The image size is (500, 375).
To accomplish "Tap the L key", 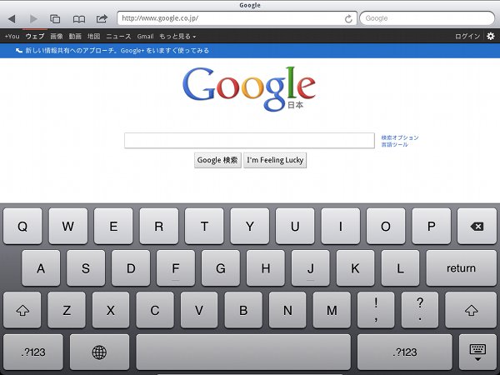I will point(401,268).
